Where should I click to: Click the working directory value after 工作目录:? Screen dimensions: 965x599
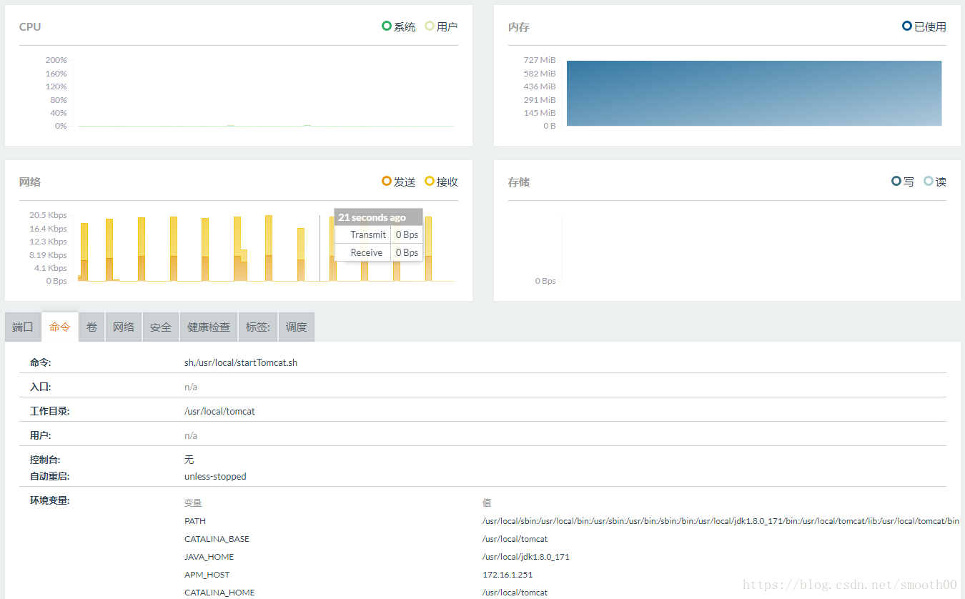(x=219, y=411)
